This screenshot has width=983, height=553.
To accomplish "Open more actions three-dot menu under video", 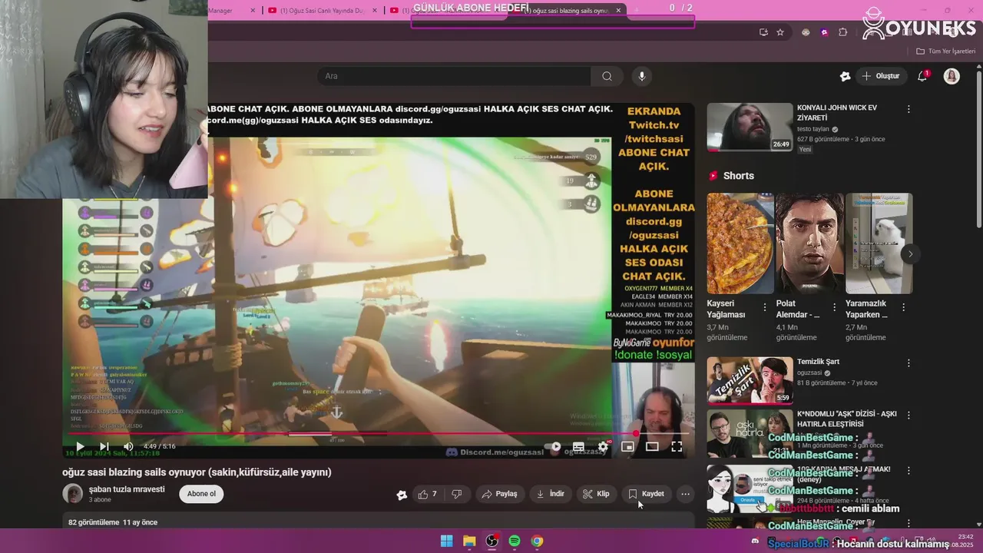I will pyautogui.click(x=686, y=494).
